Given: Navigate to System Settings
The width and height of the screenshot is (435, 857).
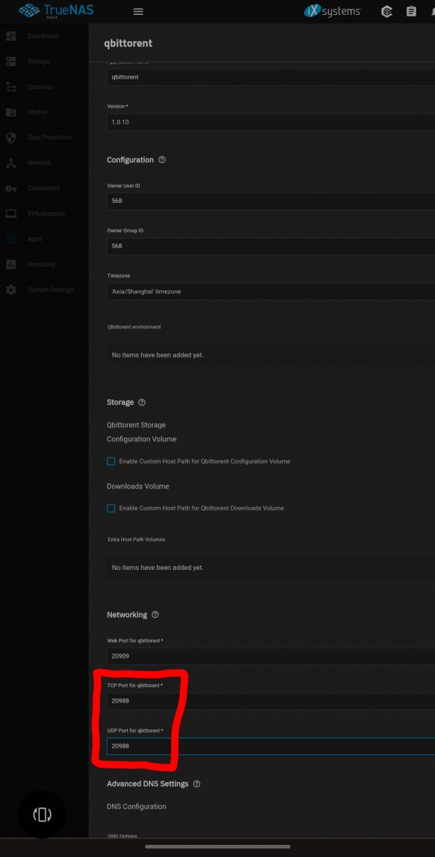Looking at the screenshot, I should [x=50, y=290].
